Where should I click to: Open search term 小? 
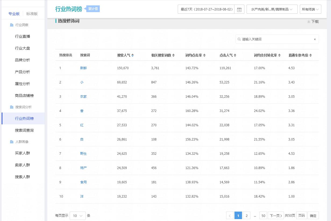(82, 82)
